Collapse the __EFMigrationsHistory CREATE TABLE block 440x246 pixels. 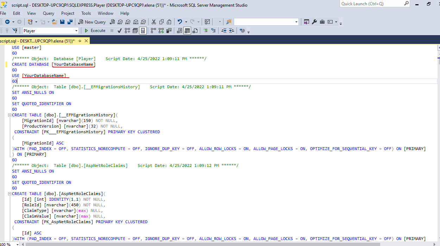(9, 115)
